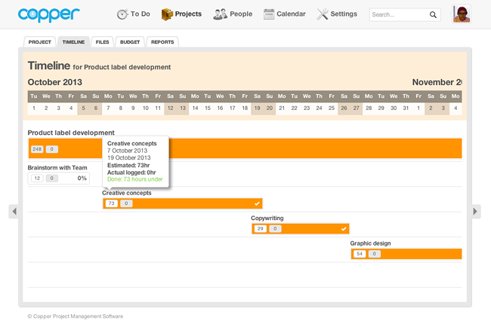
Task: Select date 31 in the calendar row
Action: click(406, 108)
